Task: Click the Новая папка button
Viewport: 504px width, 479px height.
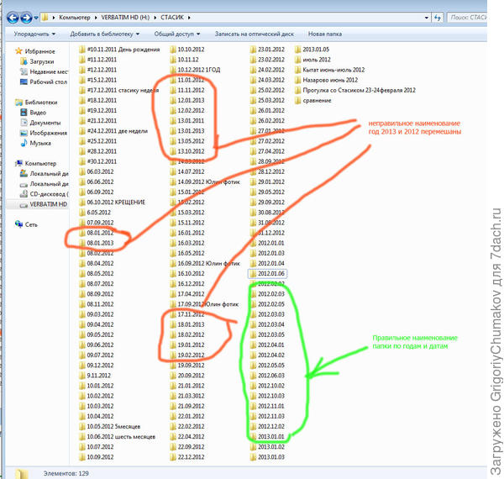Action: (x=326, y=34)
